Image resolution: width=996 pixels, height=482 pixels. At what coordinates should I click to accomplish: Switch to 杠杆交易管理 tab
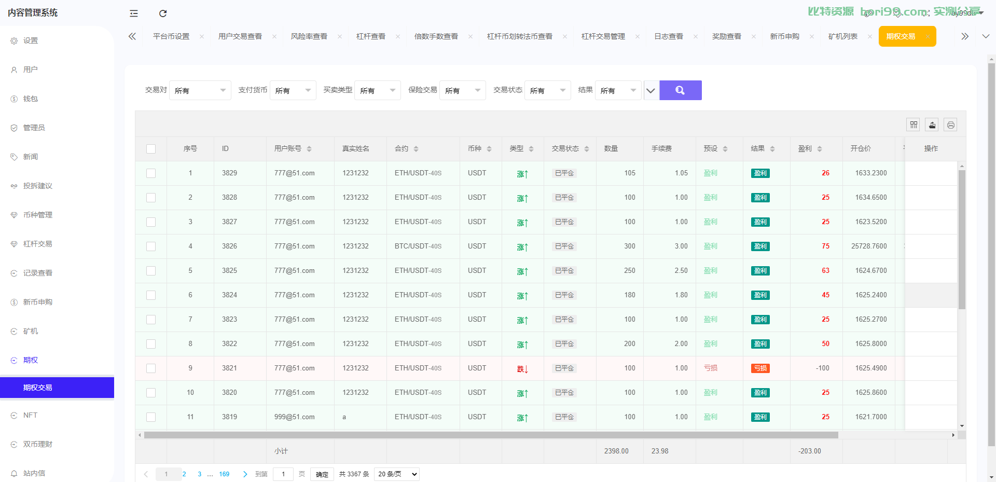[603, 36]
